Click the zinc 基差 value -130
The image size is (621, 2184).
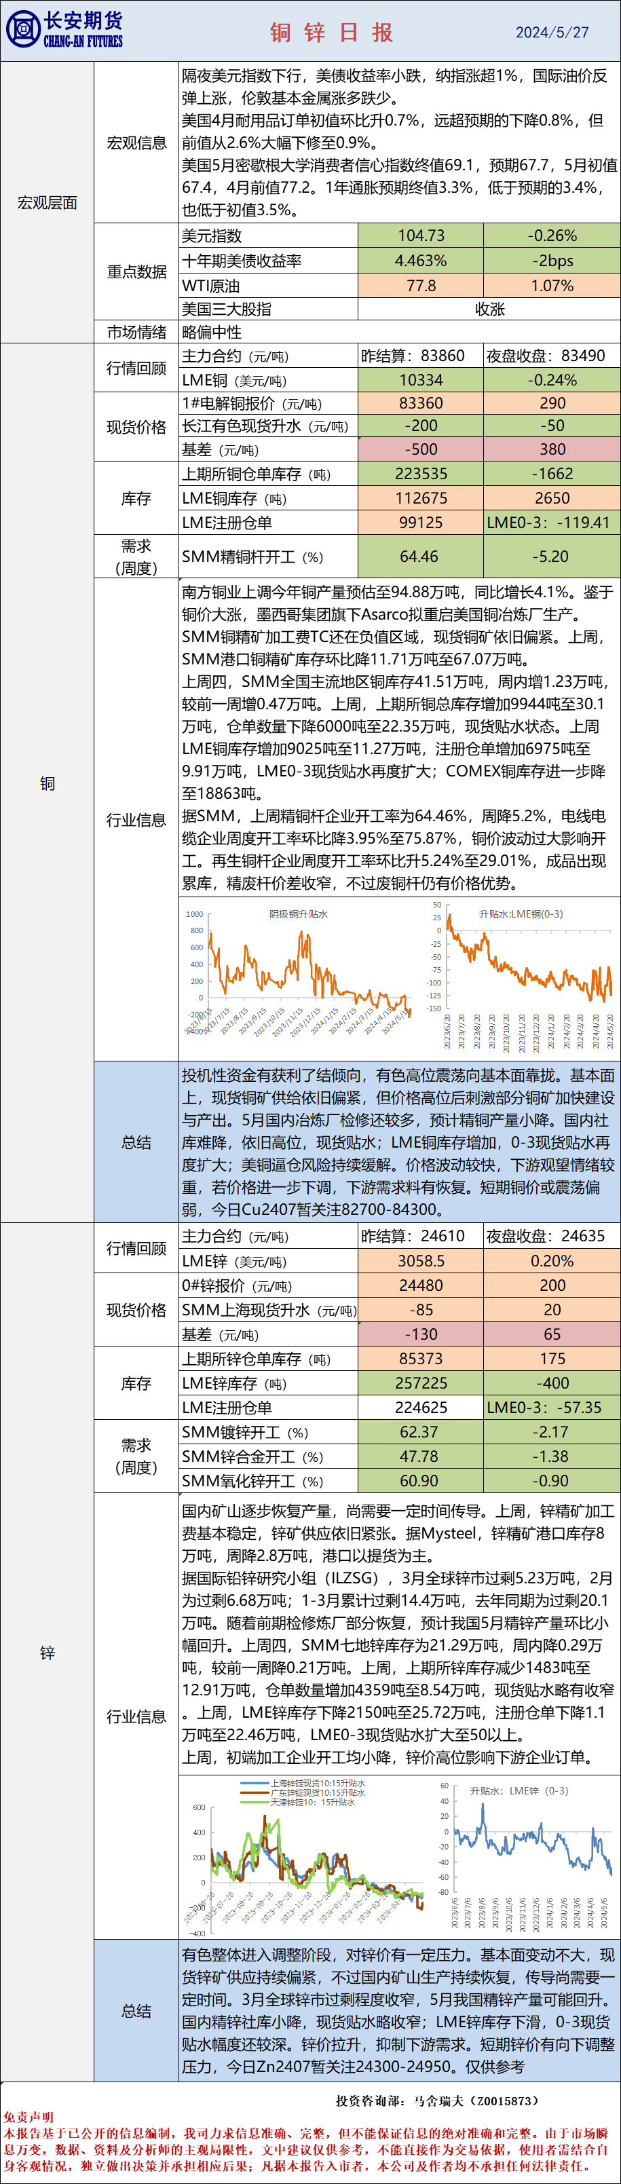[x=421, y=1334]
